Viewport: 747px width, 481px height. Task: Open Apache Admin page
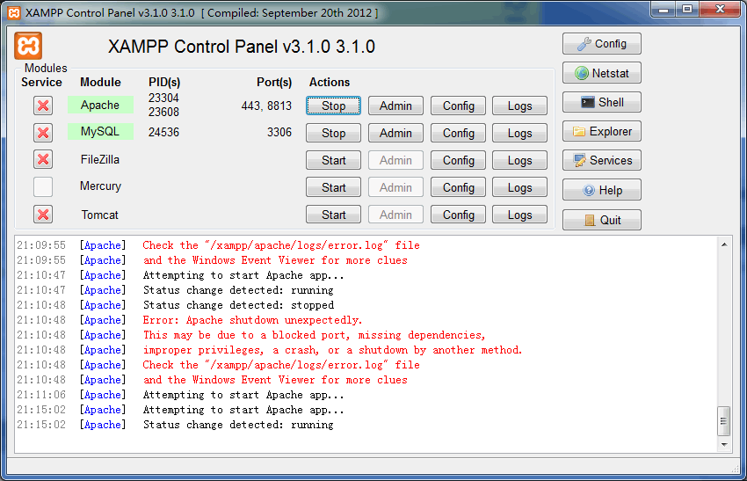395,106
